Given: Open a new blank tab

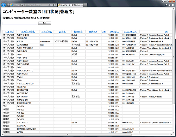Looking at the screenshot, I should (x=85, y=5).
